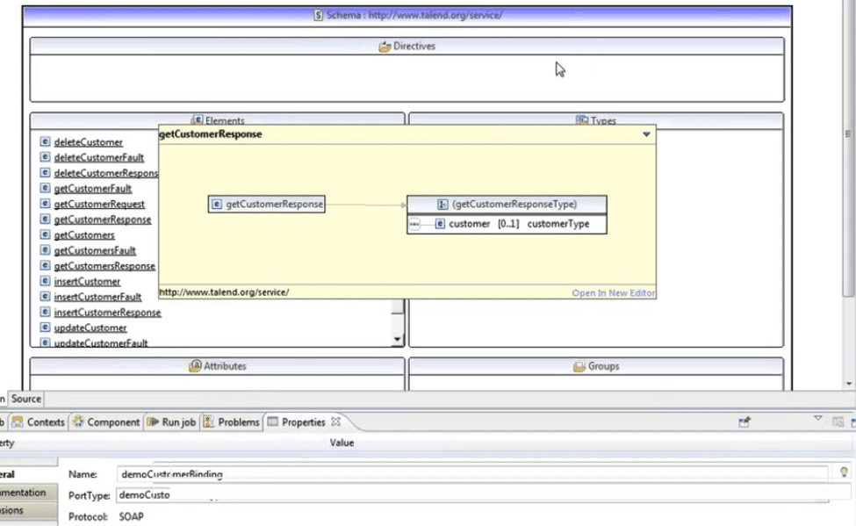
Task: Click the getCustomerRequest element icon
Action: 45,204
